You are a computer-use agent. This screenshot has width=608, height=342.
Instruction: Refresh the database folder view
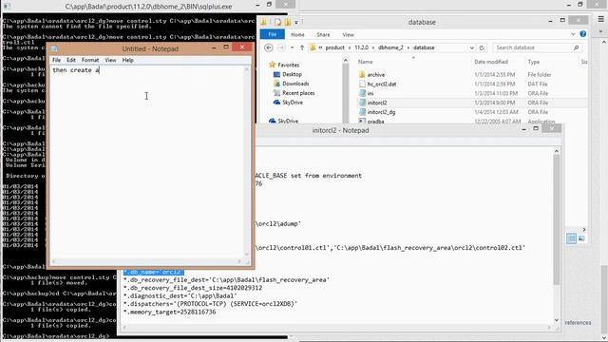click(x=482, y=47)
